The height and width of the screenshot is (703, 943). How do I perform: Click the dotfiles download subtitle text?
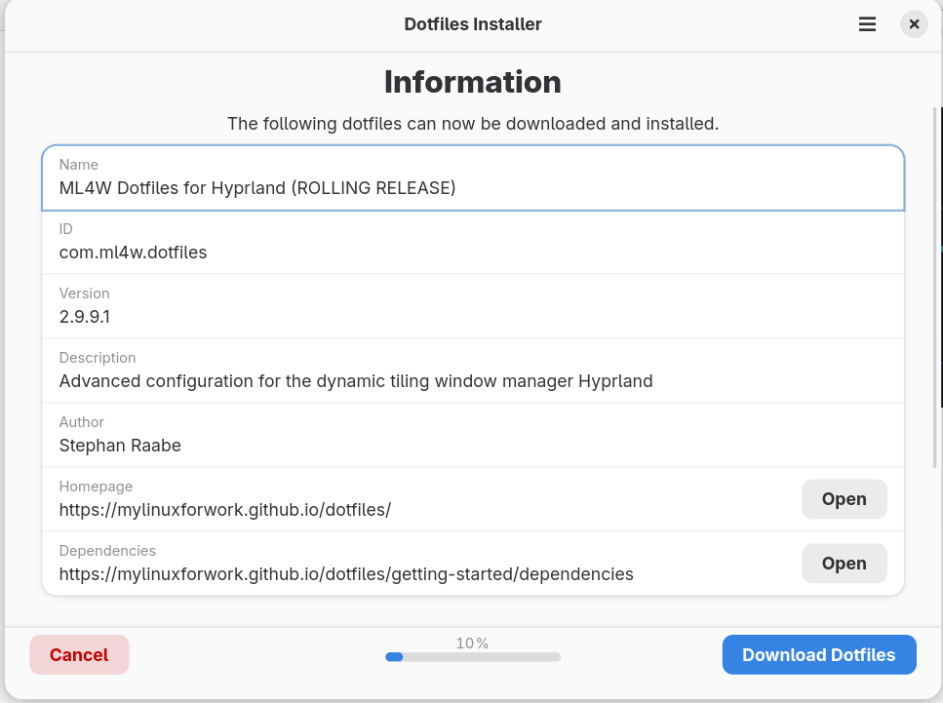click(472, 124)
